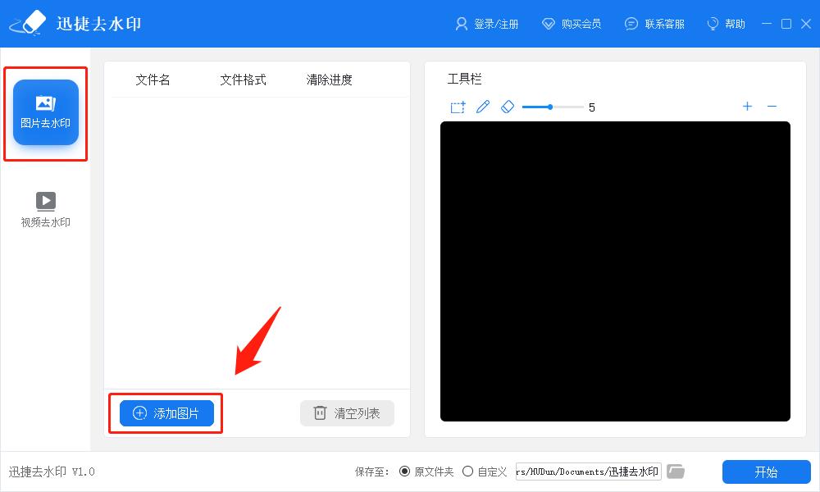Clear the file list with 清空列表
Viewport: 820px width, 492px height.
click(347, 414)
